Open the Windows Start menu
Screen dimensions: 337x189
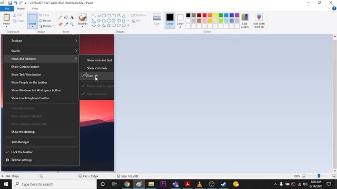pyautogui.click(x=6, y=184)
